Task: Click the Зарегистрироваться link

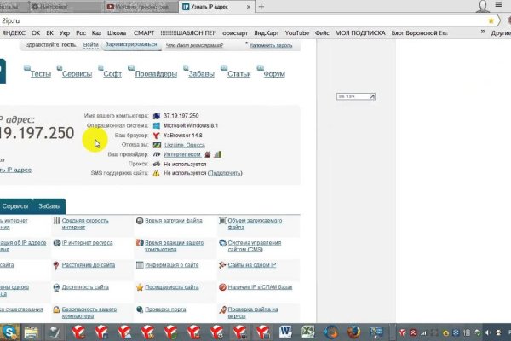Action: (x=131, y=43)
